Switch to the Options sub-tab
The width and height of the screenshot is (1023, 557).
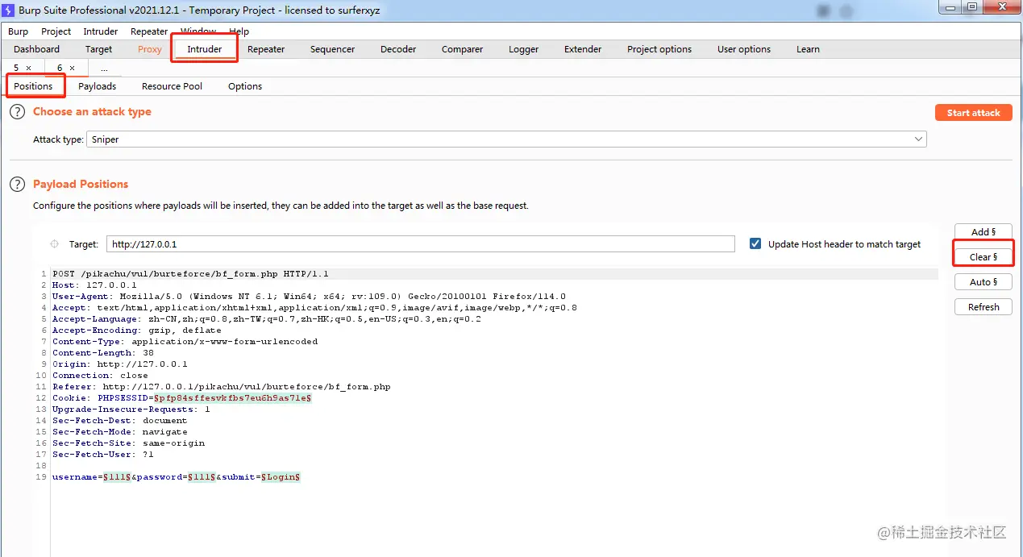245,86
